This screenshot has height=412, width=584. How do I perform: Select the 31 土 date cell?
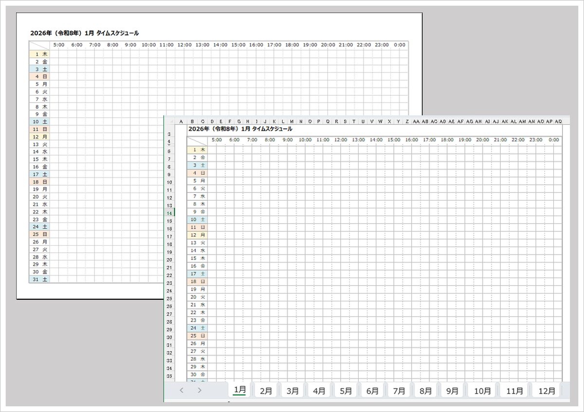click(39, 279)
